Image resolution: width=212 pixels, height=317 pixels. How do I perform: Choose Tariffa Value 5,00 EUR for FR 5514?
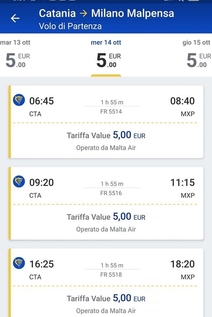point(106,135)
